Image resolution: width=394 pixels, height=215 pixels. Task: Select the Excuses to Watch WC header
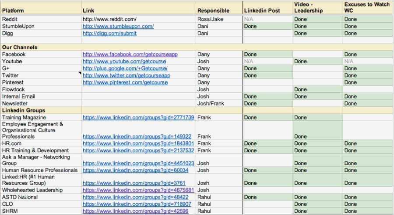[x=368, y=7]
